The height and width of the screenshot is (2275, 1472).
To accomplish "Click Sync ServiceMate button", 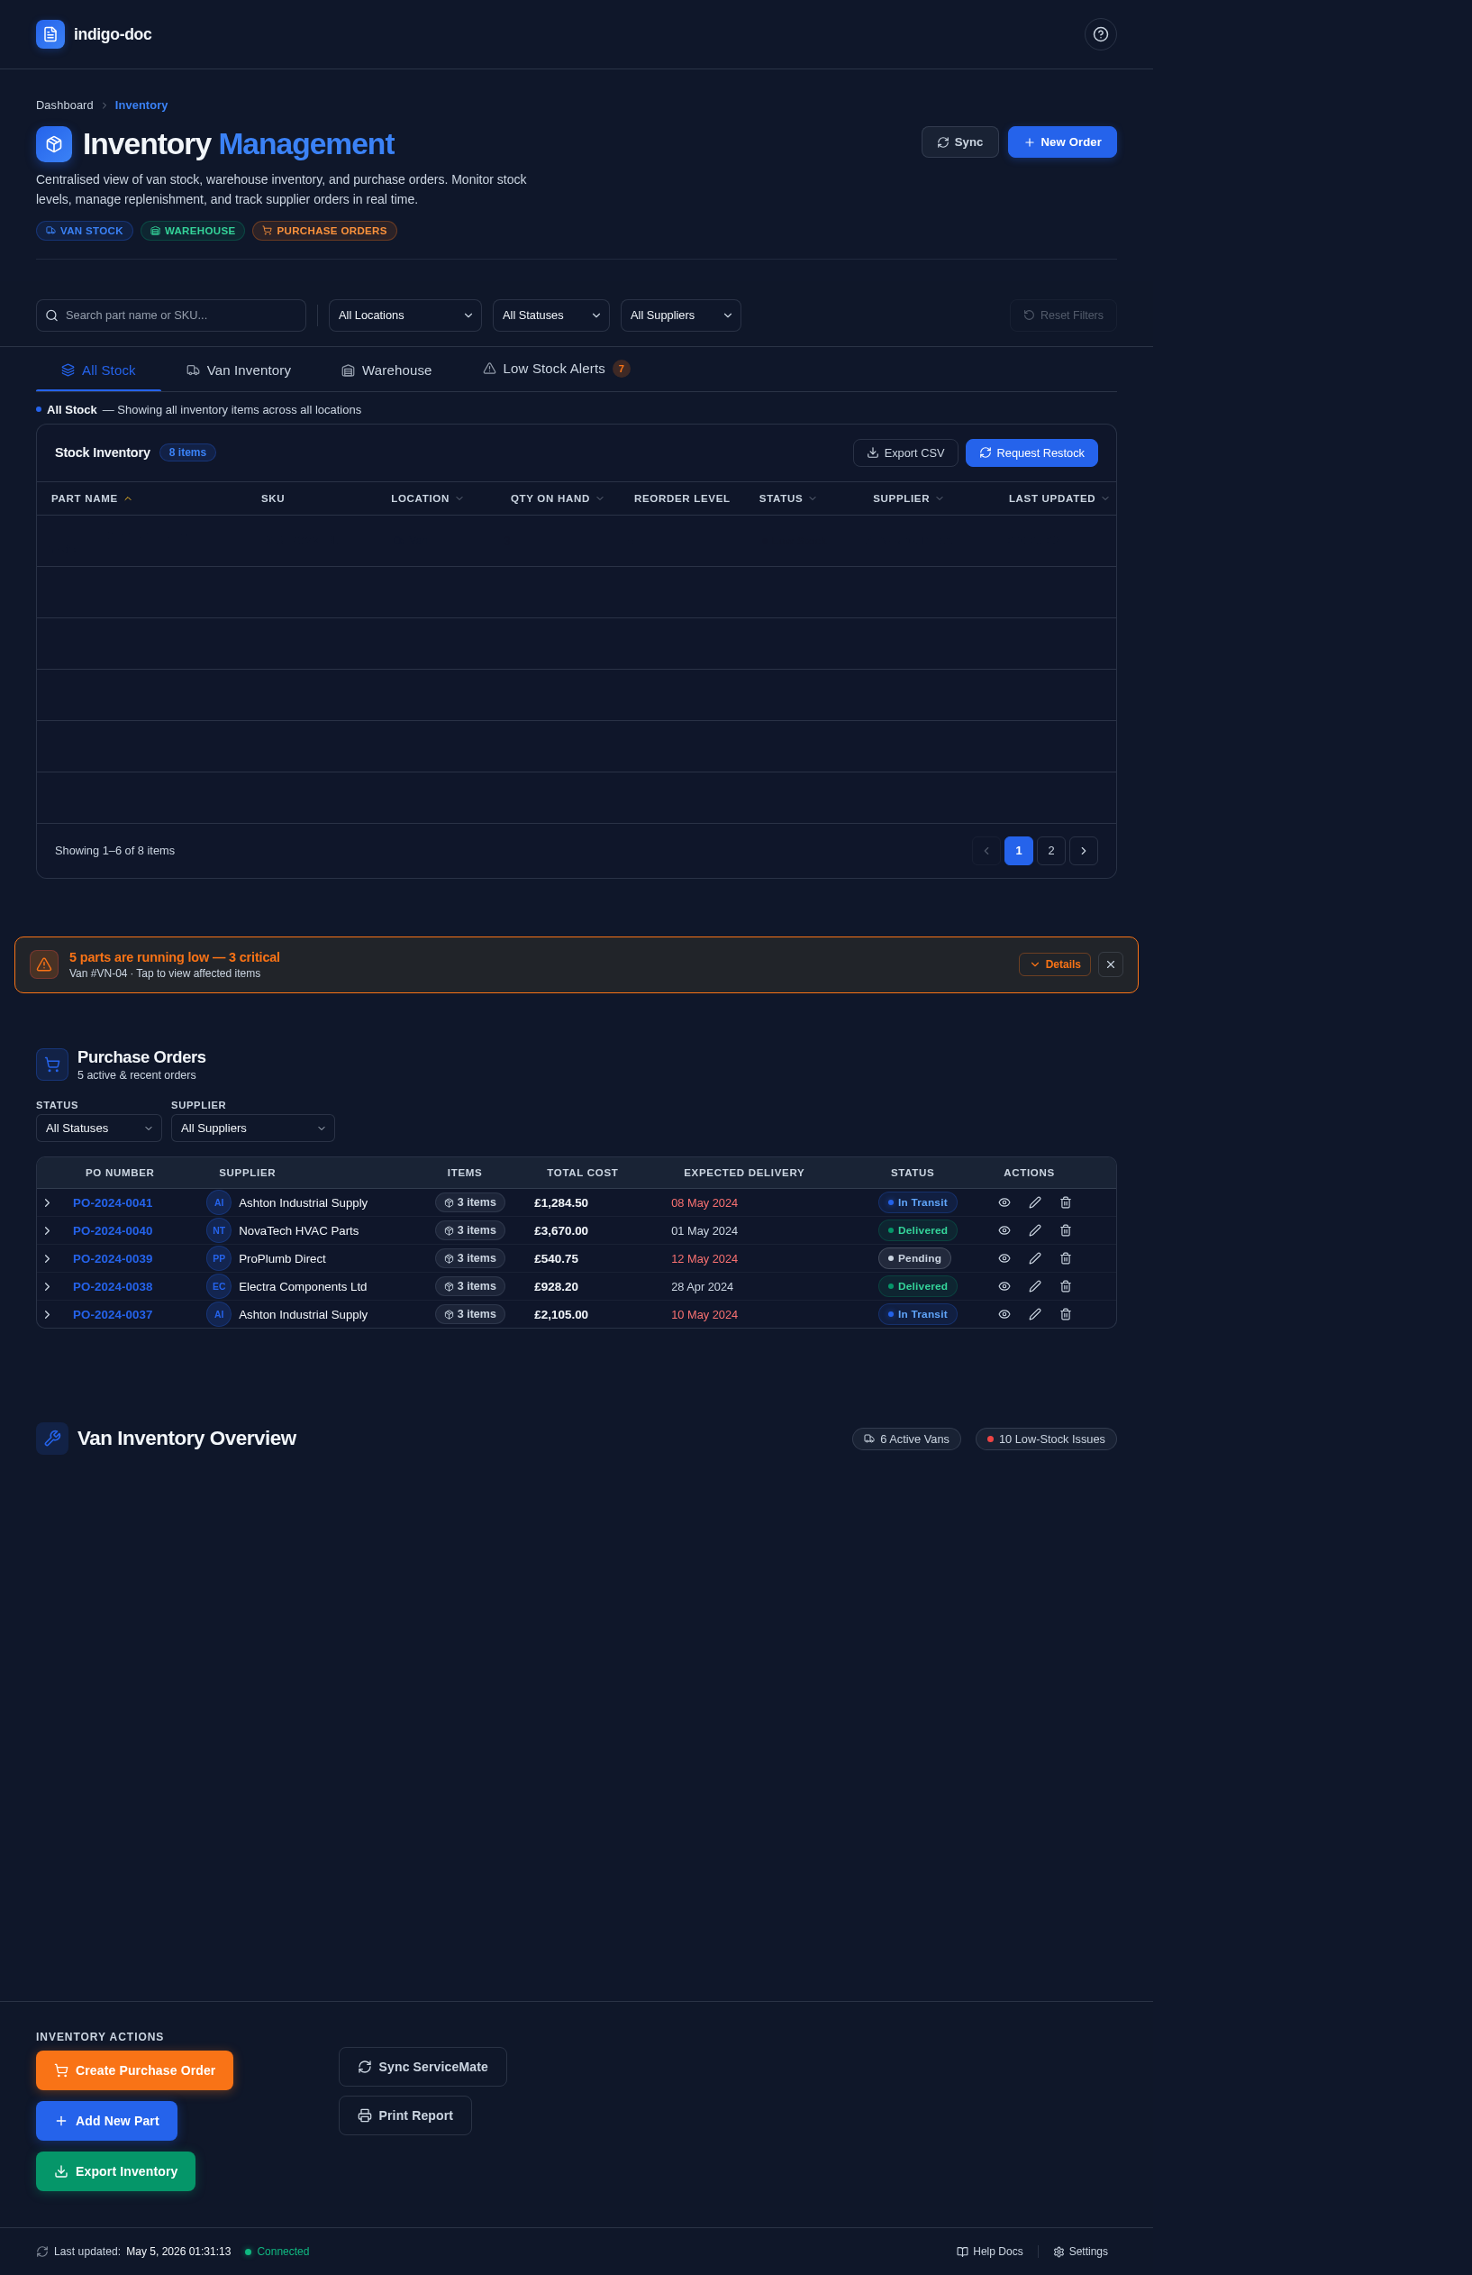I will click(x=423, y=2067).
